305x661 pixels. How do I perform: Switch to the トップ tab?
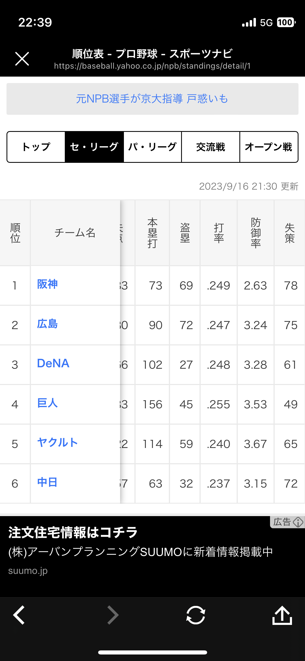point(36,147)
